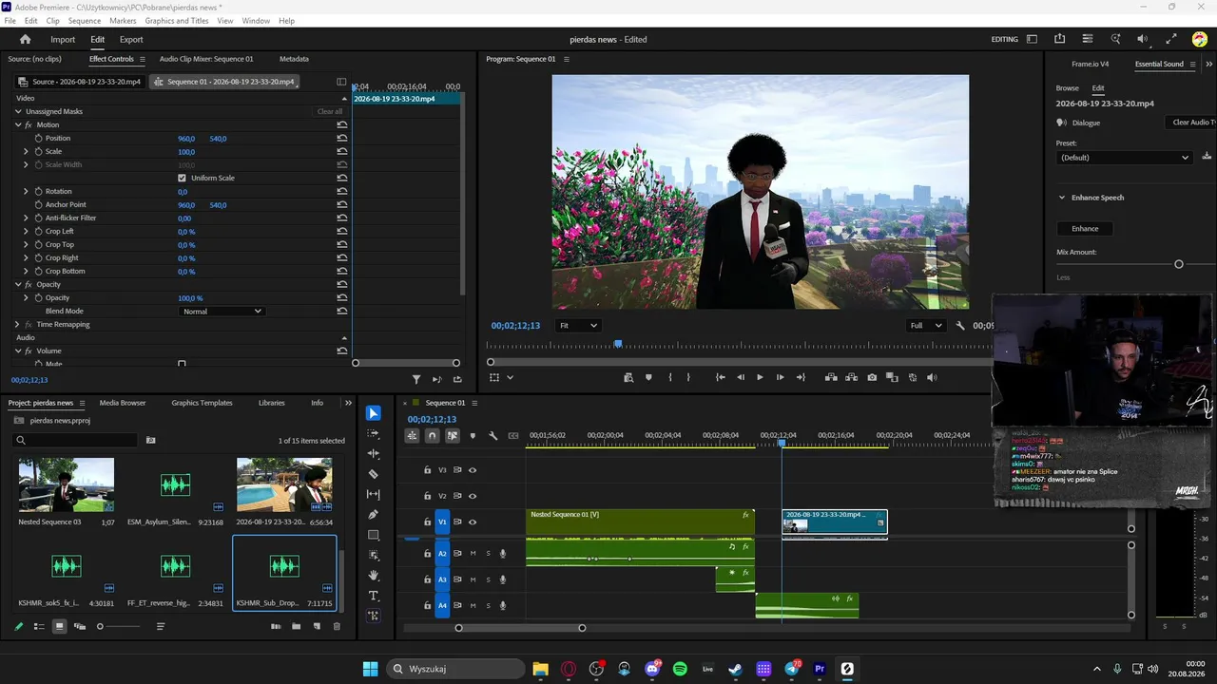1217x684 pixels.
Task: Toggle lock on track V1
Action: [x=427, y=522]
